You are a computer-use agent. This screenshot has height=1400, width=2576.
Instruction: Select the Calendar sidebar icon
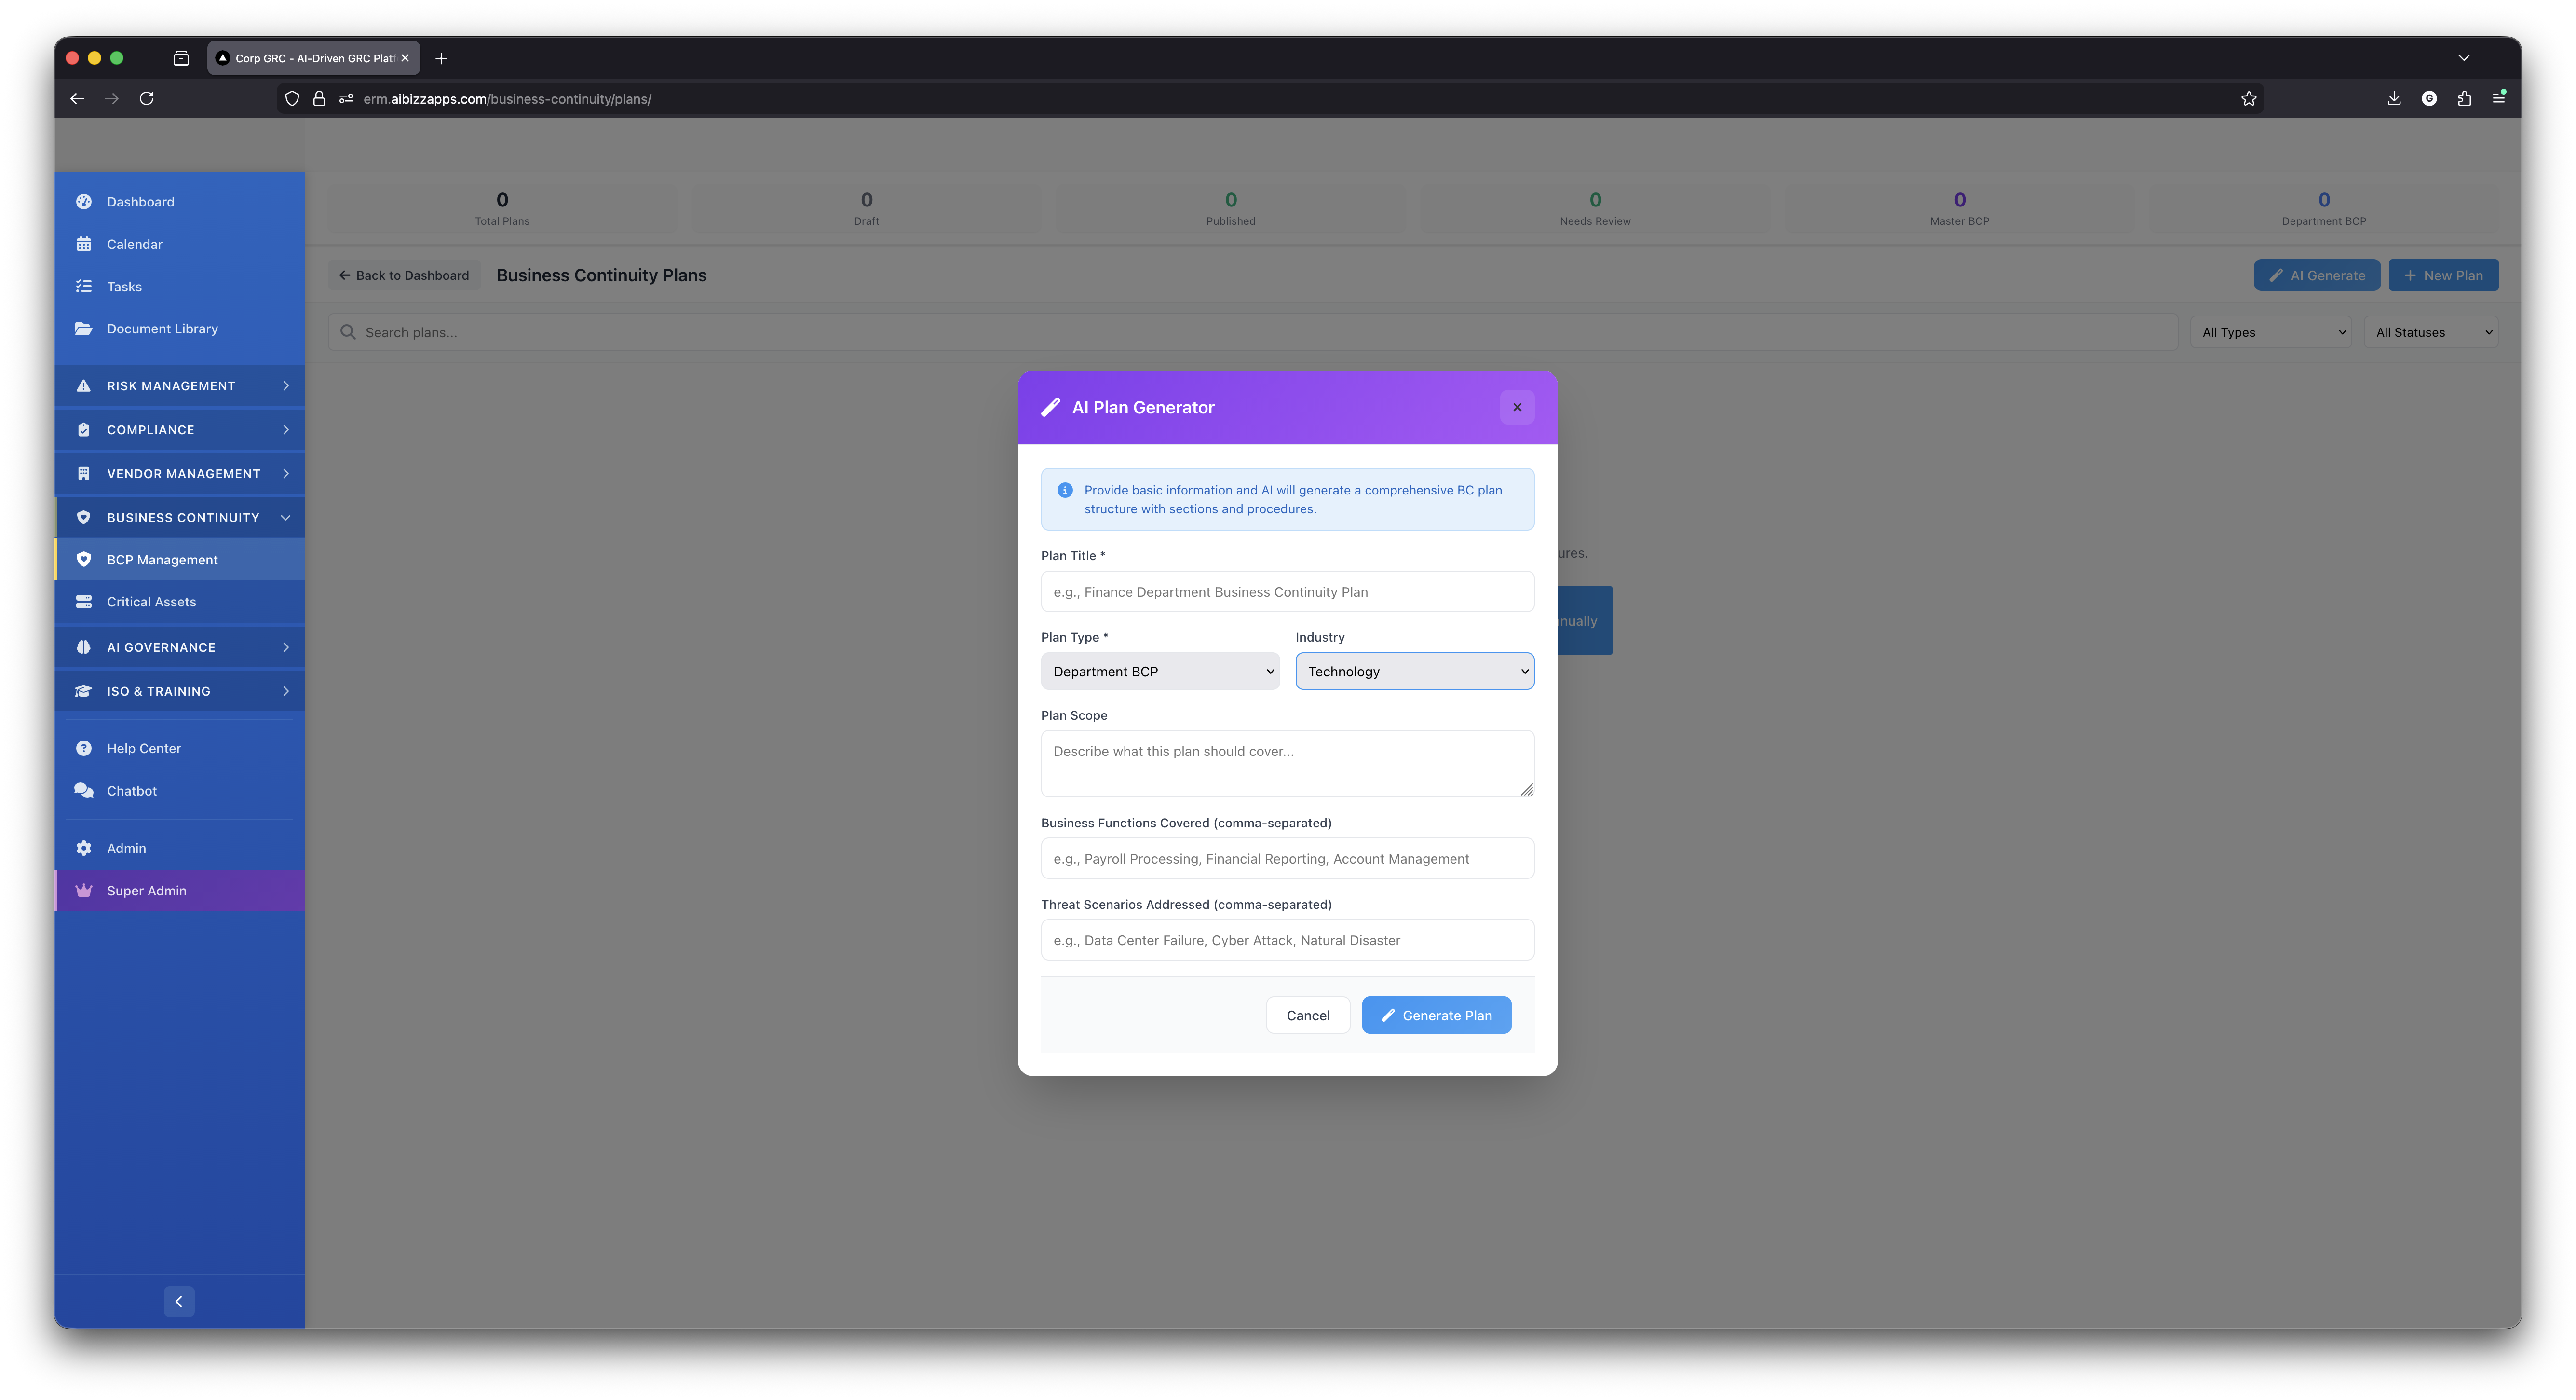coord(84,244)
